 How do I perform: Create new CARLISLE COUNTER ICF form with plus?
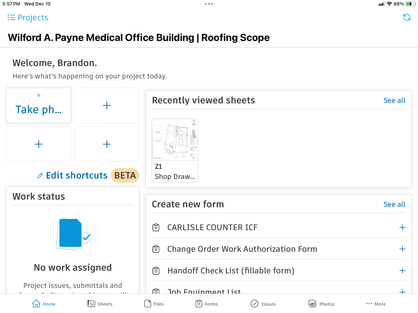[402, 227]
